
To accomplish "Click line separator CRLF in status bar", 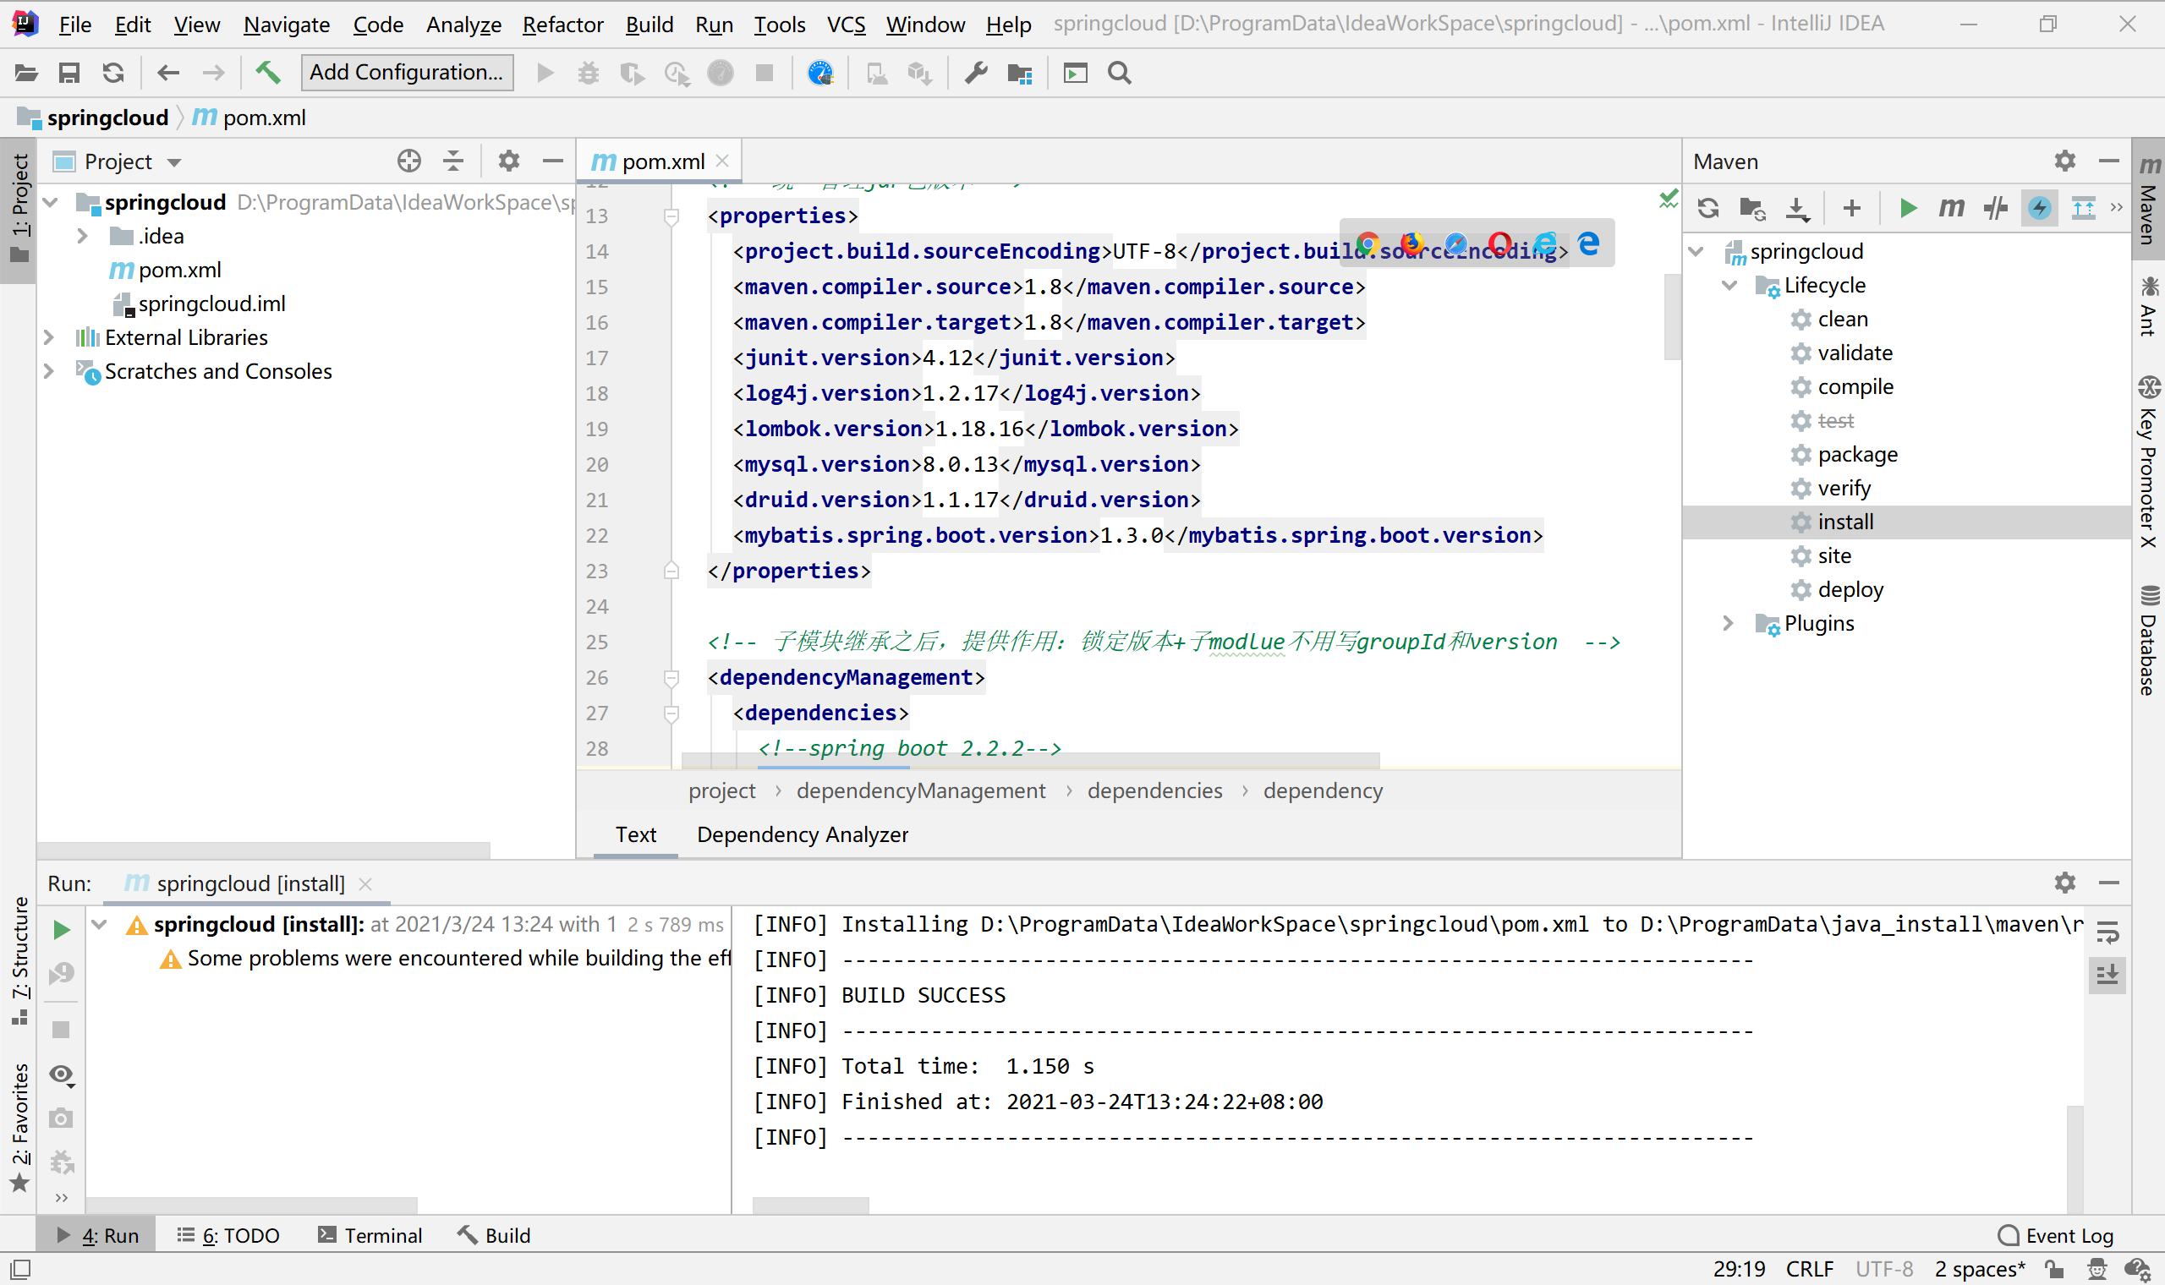I will pos(1809,1270).
